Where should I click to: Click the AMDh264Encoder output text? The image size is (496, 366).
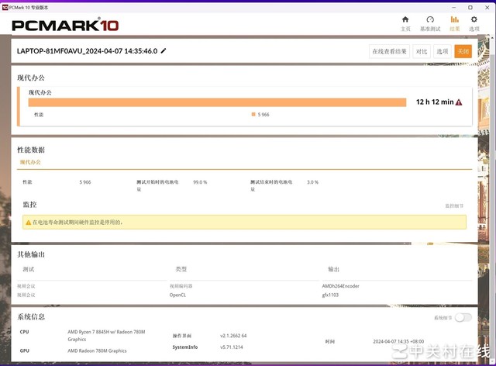341,286
